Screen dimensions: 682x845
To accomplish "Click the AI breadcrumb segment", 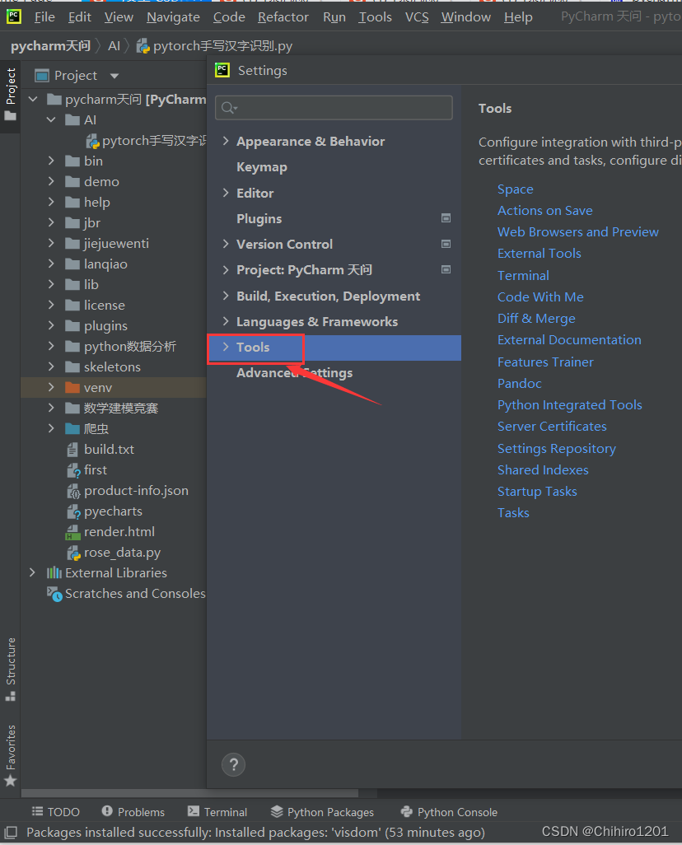I will [114, 46].
